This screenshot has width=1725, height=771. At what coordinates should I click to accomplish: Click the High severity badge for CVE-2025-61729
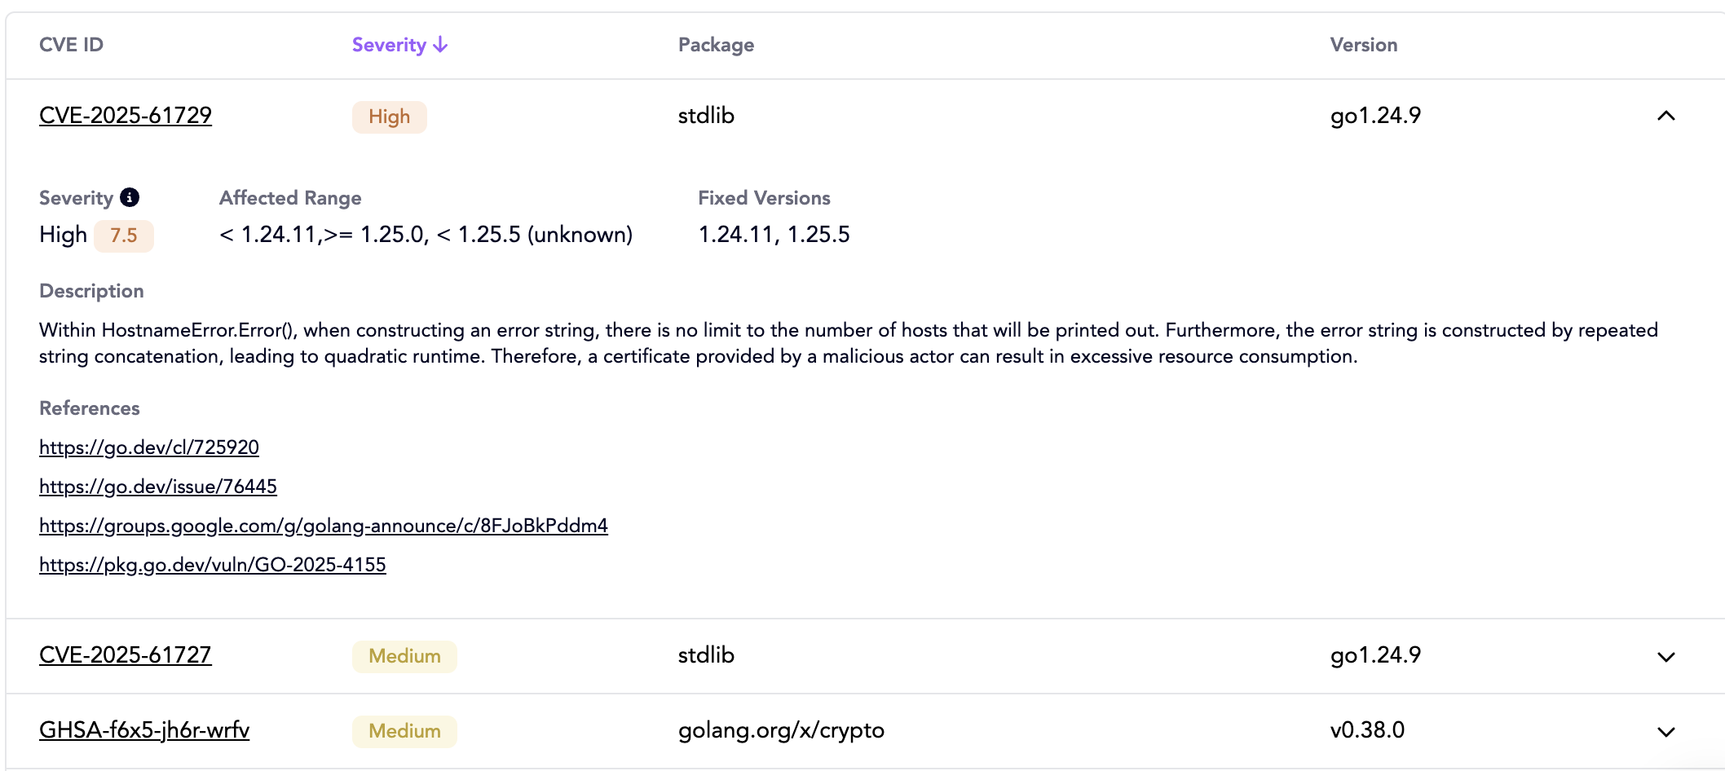(389, 117)
